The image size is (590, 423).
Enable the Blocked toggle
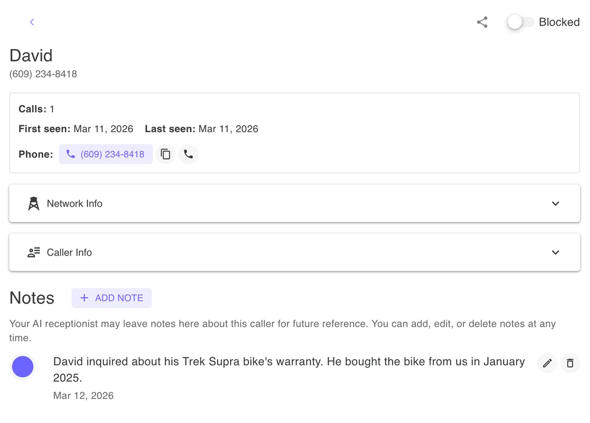click(x=520, y=22)
